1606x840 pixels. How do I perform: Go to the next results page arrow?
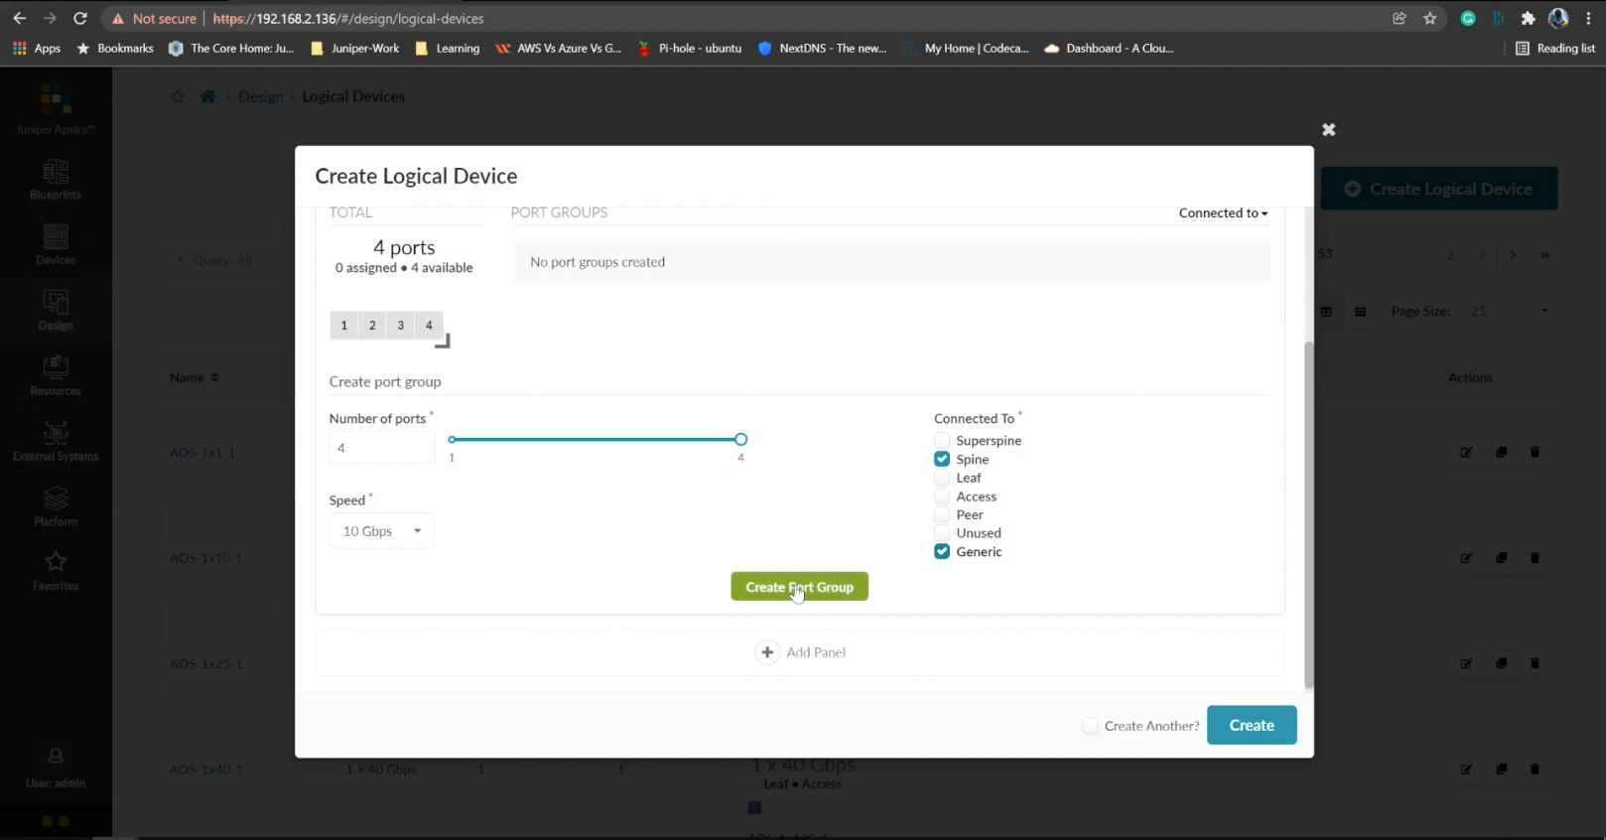[x=1513, y=255]
